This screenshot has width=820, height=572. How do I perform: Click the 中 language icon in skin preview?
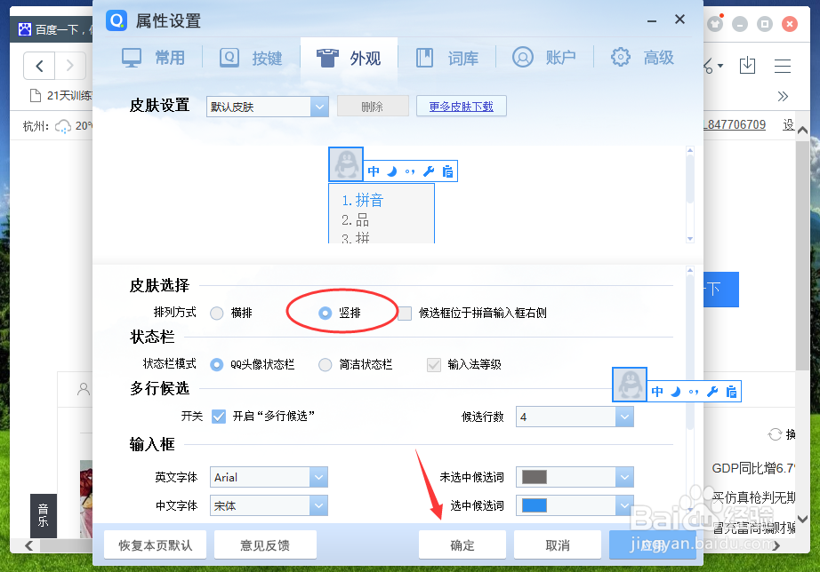coord(374,171)
